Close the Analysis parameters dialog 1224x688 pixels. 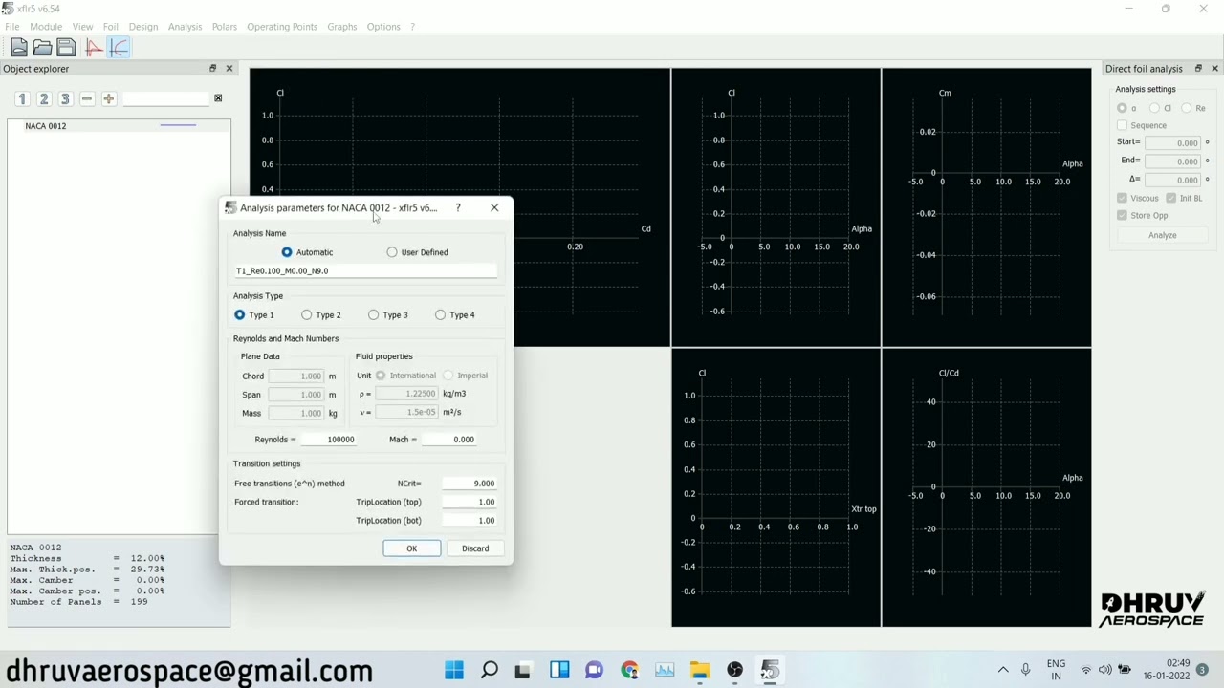[494, 207]
